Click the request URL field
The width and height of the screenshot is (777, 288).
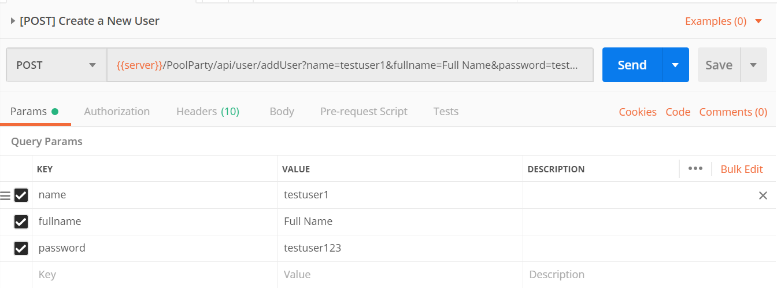point(350,65)
